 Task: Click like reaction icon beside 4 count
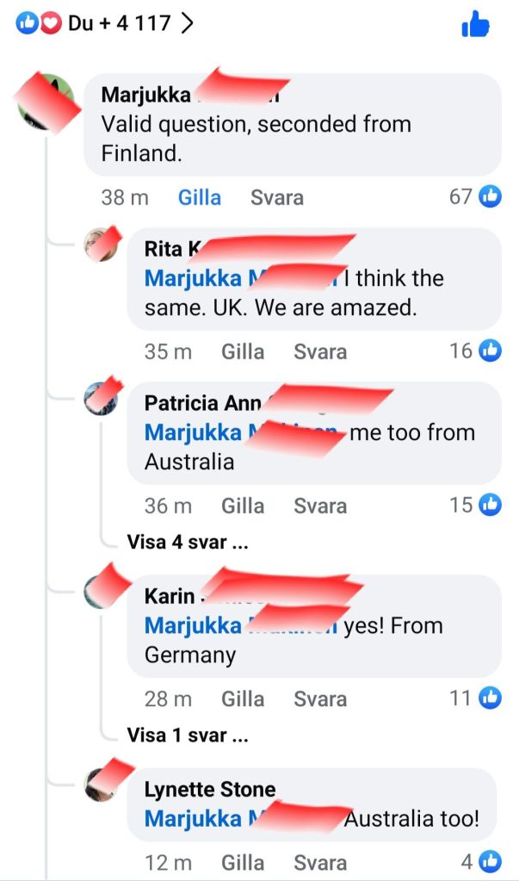coord(490,861)
